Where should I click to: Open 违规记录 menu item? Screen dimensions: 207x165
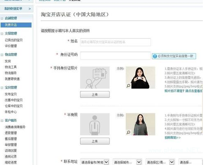pos(11,157)
